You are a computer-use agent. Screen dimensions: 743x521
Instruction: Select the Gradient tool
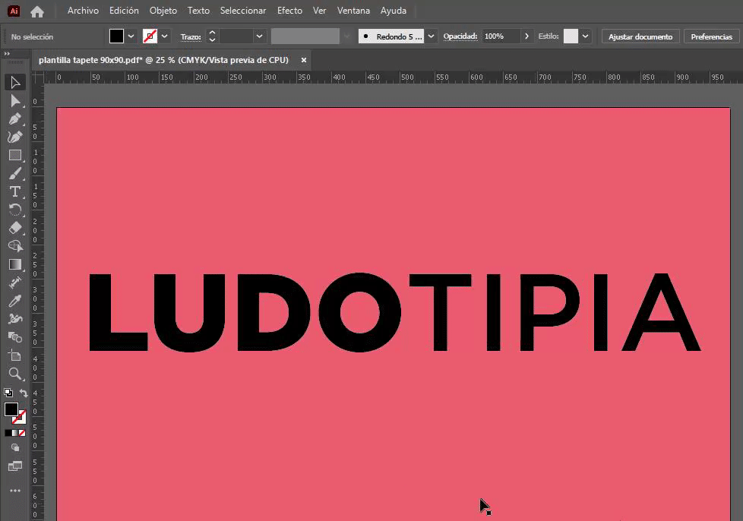coord(15,264)
